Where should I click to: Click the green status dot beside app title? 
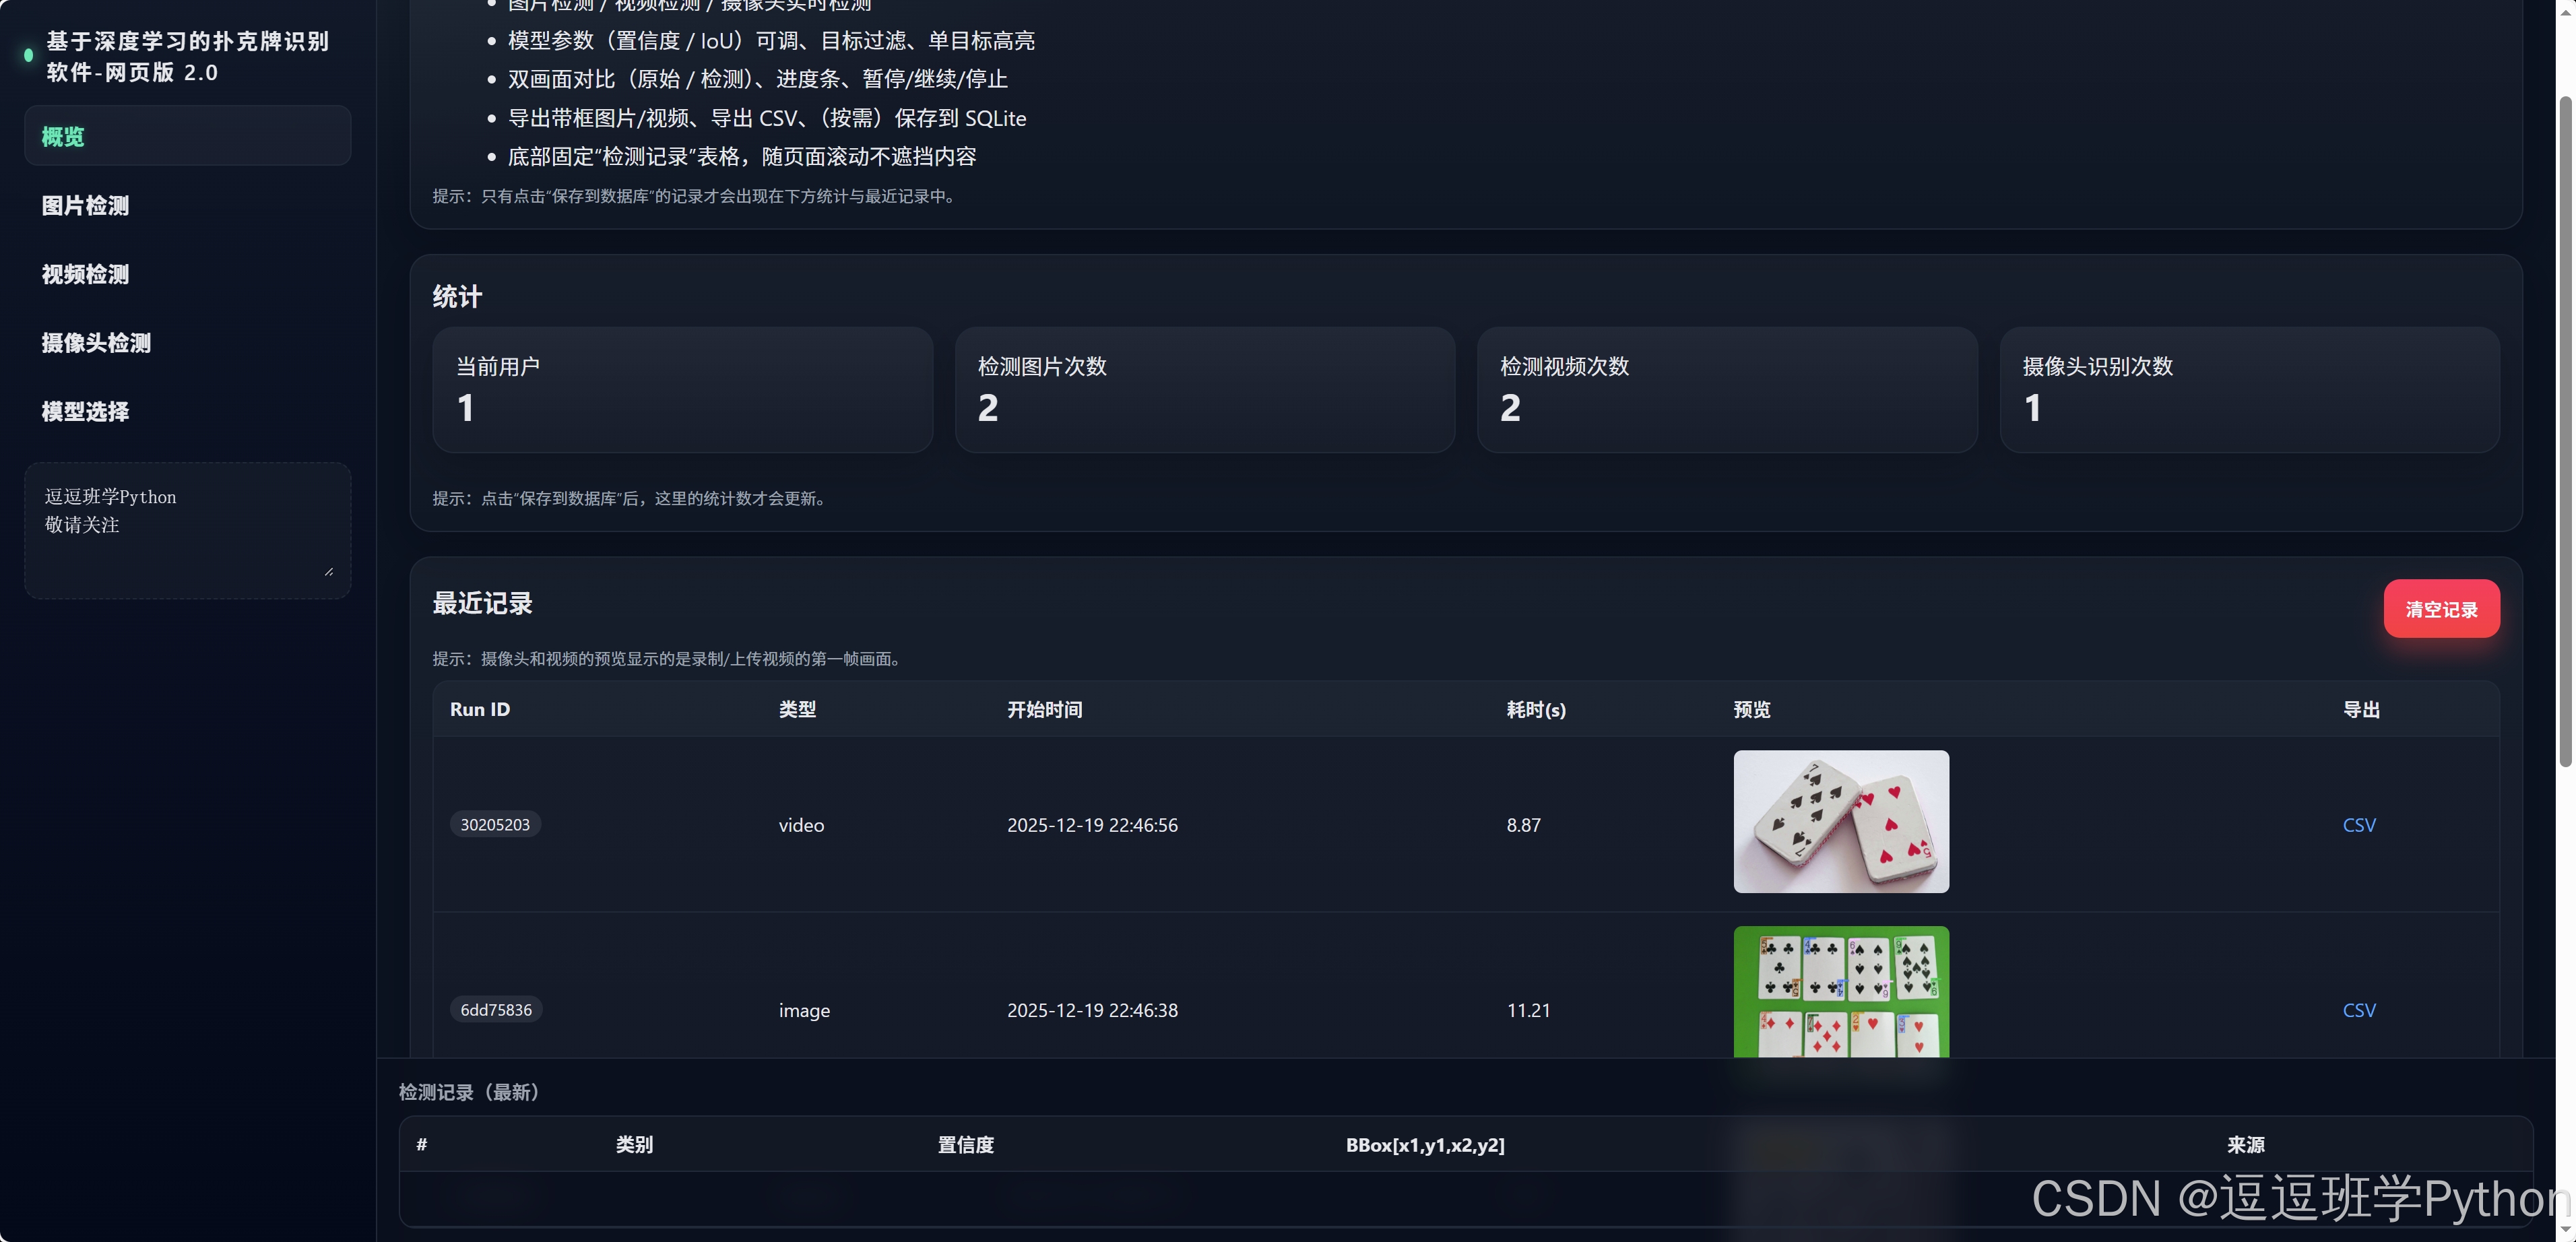coord(27,56)
